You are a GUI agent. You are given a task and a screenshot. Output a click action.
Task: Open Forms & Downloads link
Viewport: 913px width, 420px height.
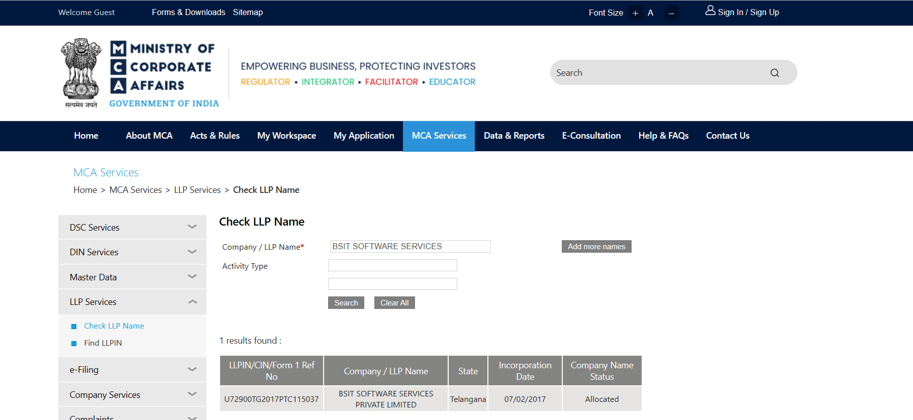(188, 12)
